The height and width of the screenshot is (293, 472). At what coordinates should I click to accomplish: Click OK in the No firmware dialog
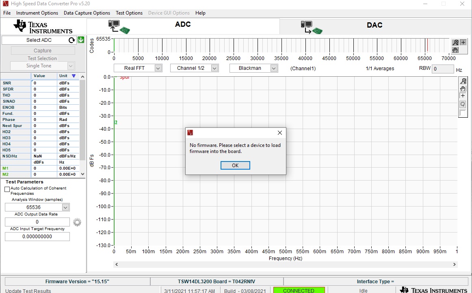(x=235, y=165)
